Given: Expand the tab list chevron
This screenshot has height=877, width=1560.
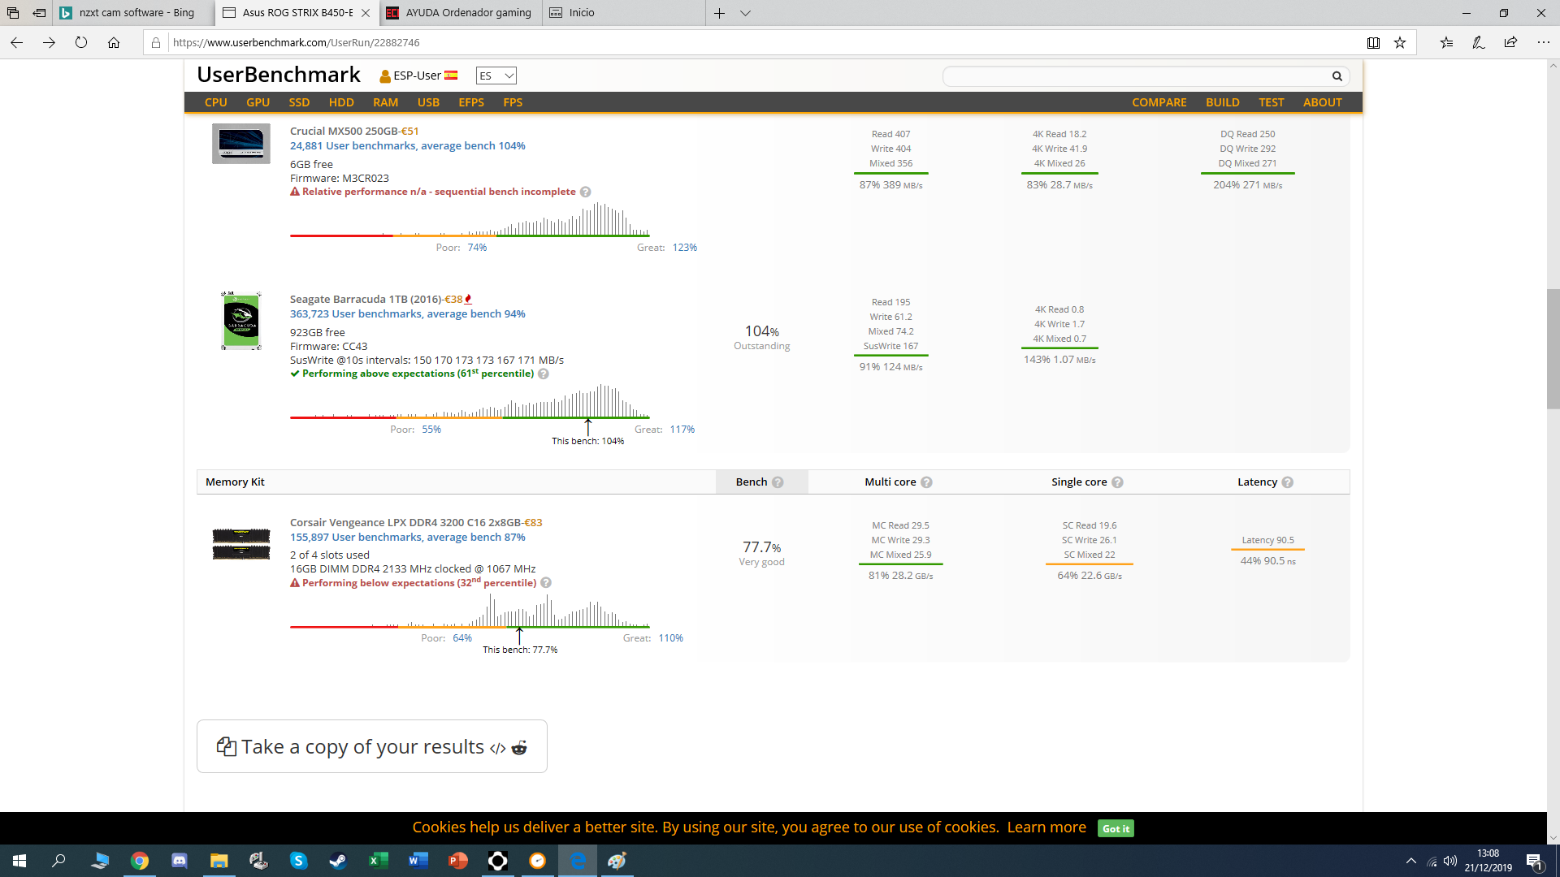Looking at the screenshot, I should tap(746, 13).
